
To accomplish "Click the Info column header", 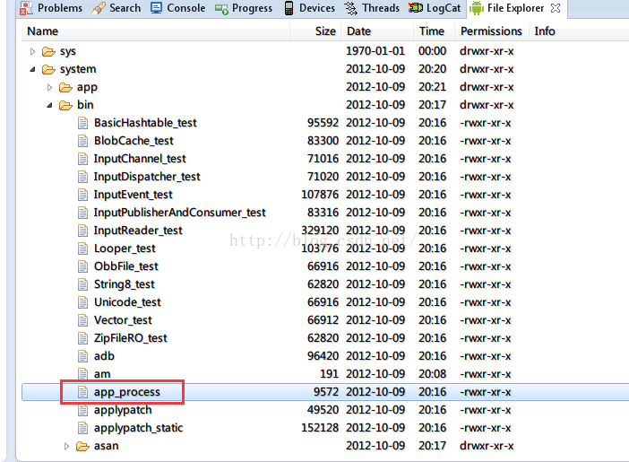I will [x=545, y=31].
